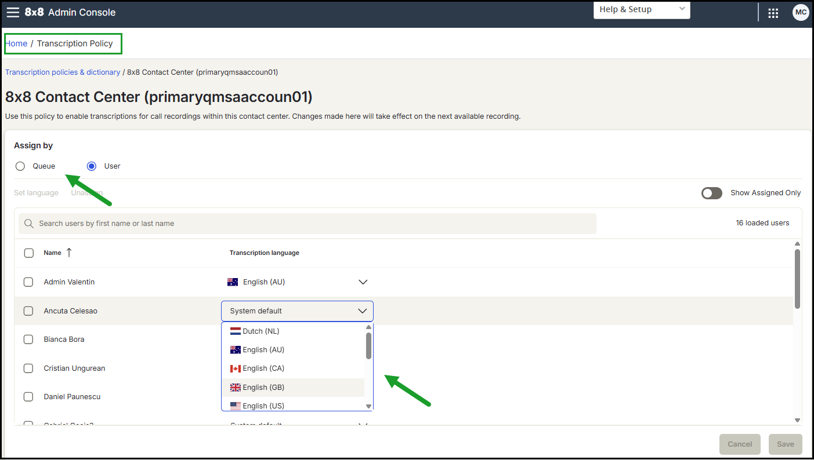Select the Queue radio button
This screenshot has height=460, width=814.
click(20, 166)
